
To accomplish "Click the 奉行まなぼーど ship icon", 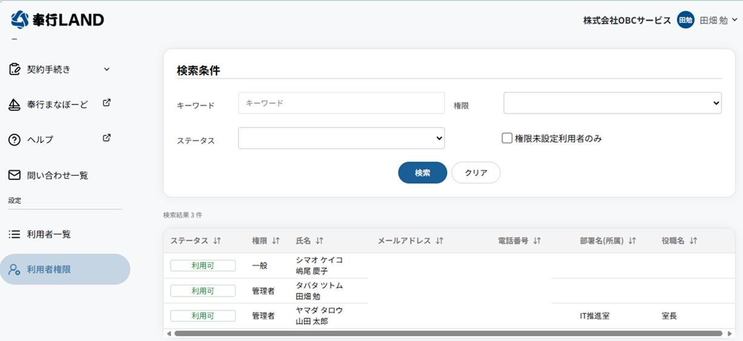I will click(x=15, y=105).
